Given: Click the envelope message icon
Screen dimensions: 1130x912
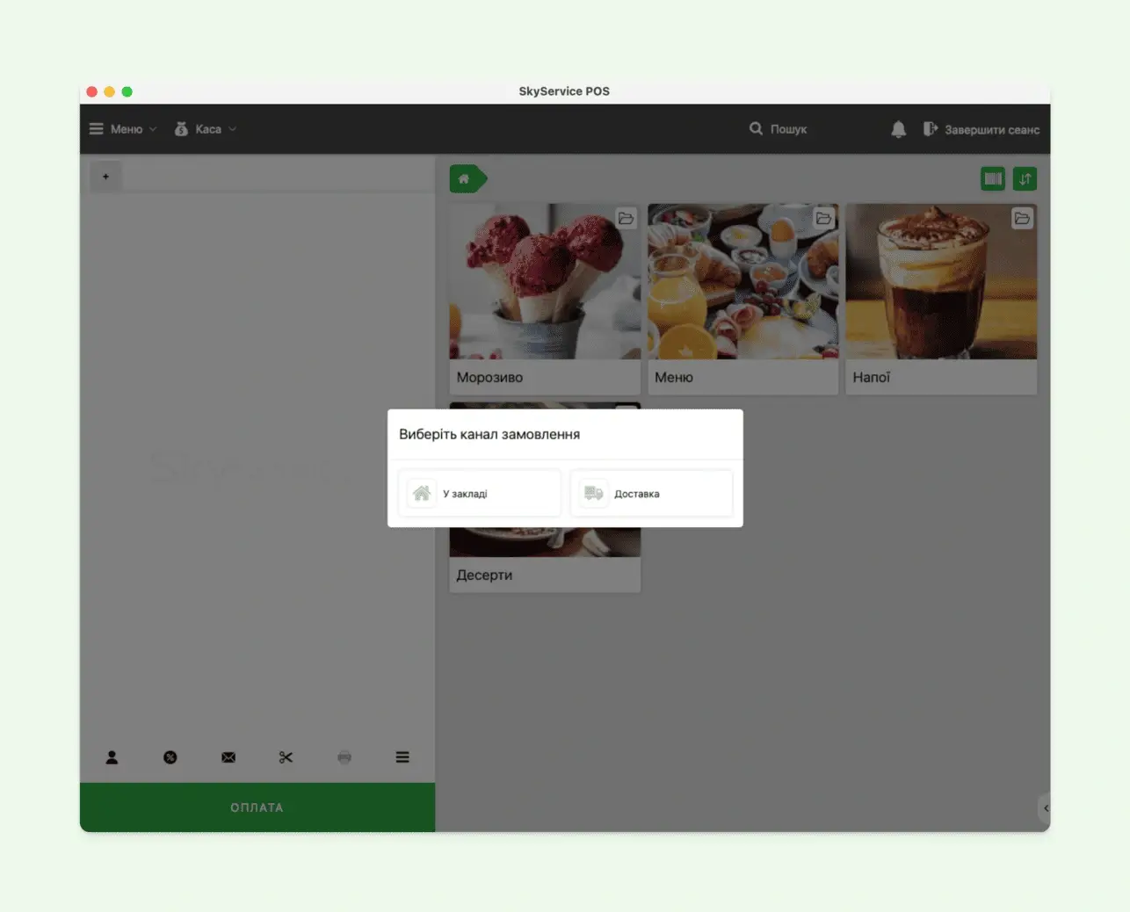Looking at the screenshot, I should (x=228, y=757).
